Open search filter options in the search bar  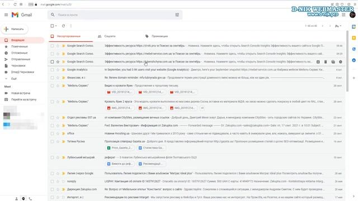[x=177, y=15]
